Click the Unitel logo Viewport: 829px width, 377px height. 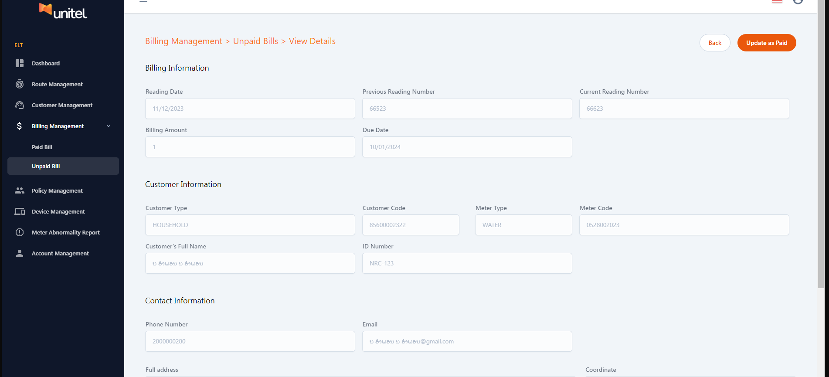(63, 11)
